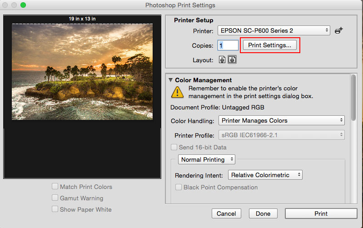Enable the Match Print Colors checkbox

pos(55,186)
